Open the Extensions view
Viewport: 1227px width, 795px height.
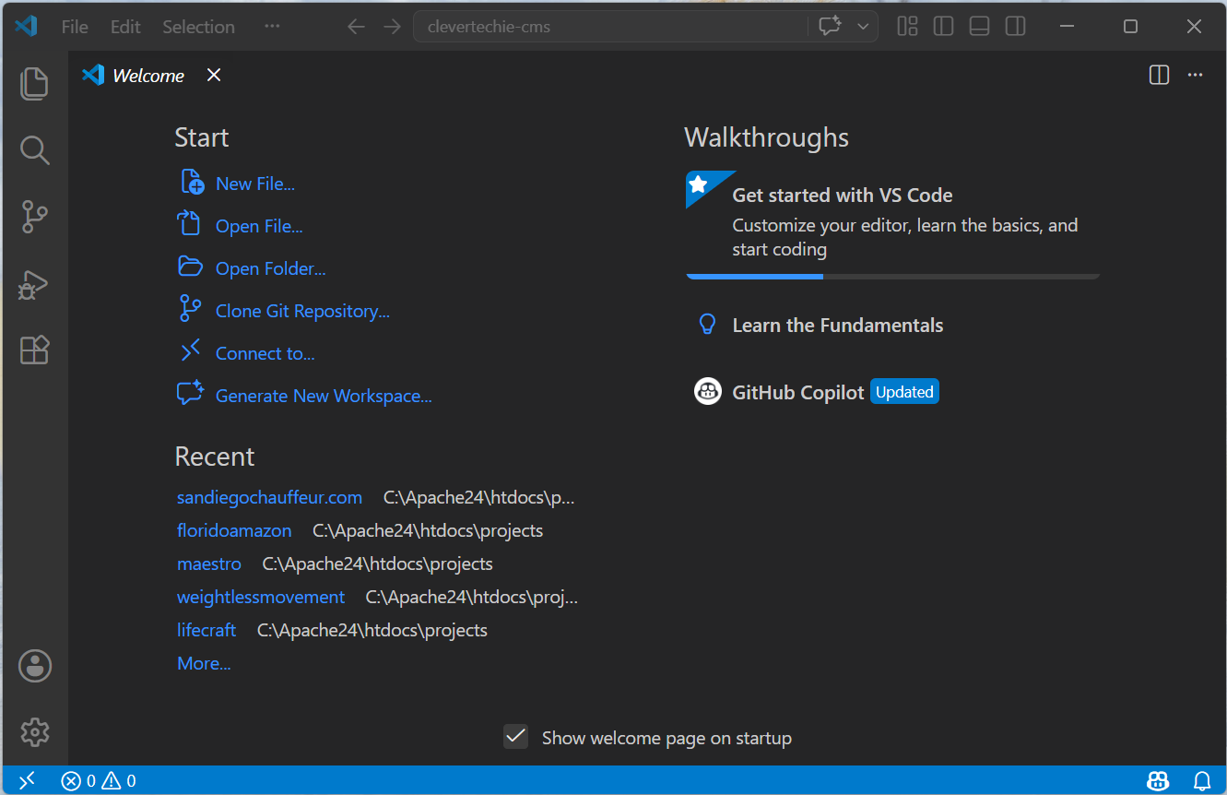34,350
